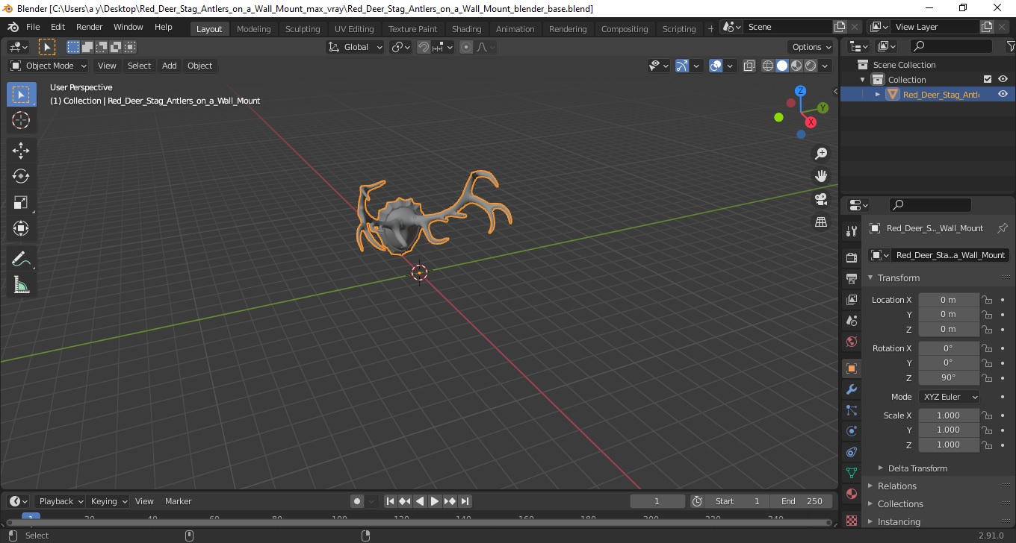Hide Collection with its eye icon
Viewport: 1016px width, 543px height.
pos(1003,79)
